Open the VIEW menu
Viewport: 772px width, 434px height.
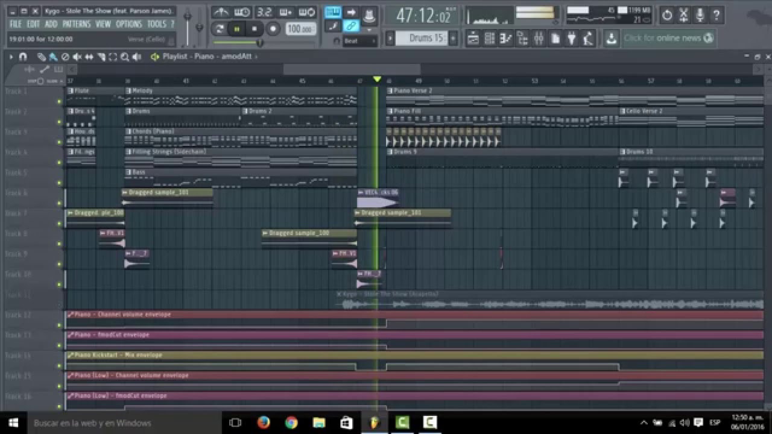pyautogui.click(x=103, y=24)
